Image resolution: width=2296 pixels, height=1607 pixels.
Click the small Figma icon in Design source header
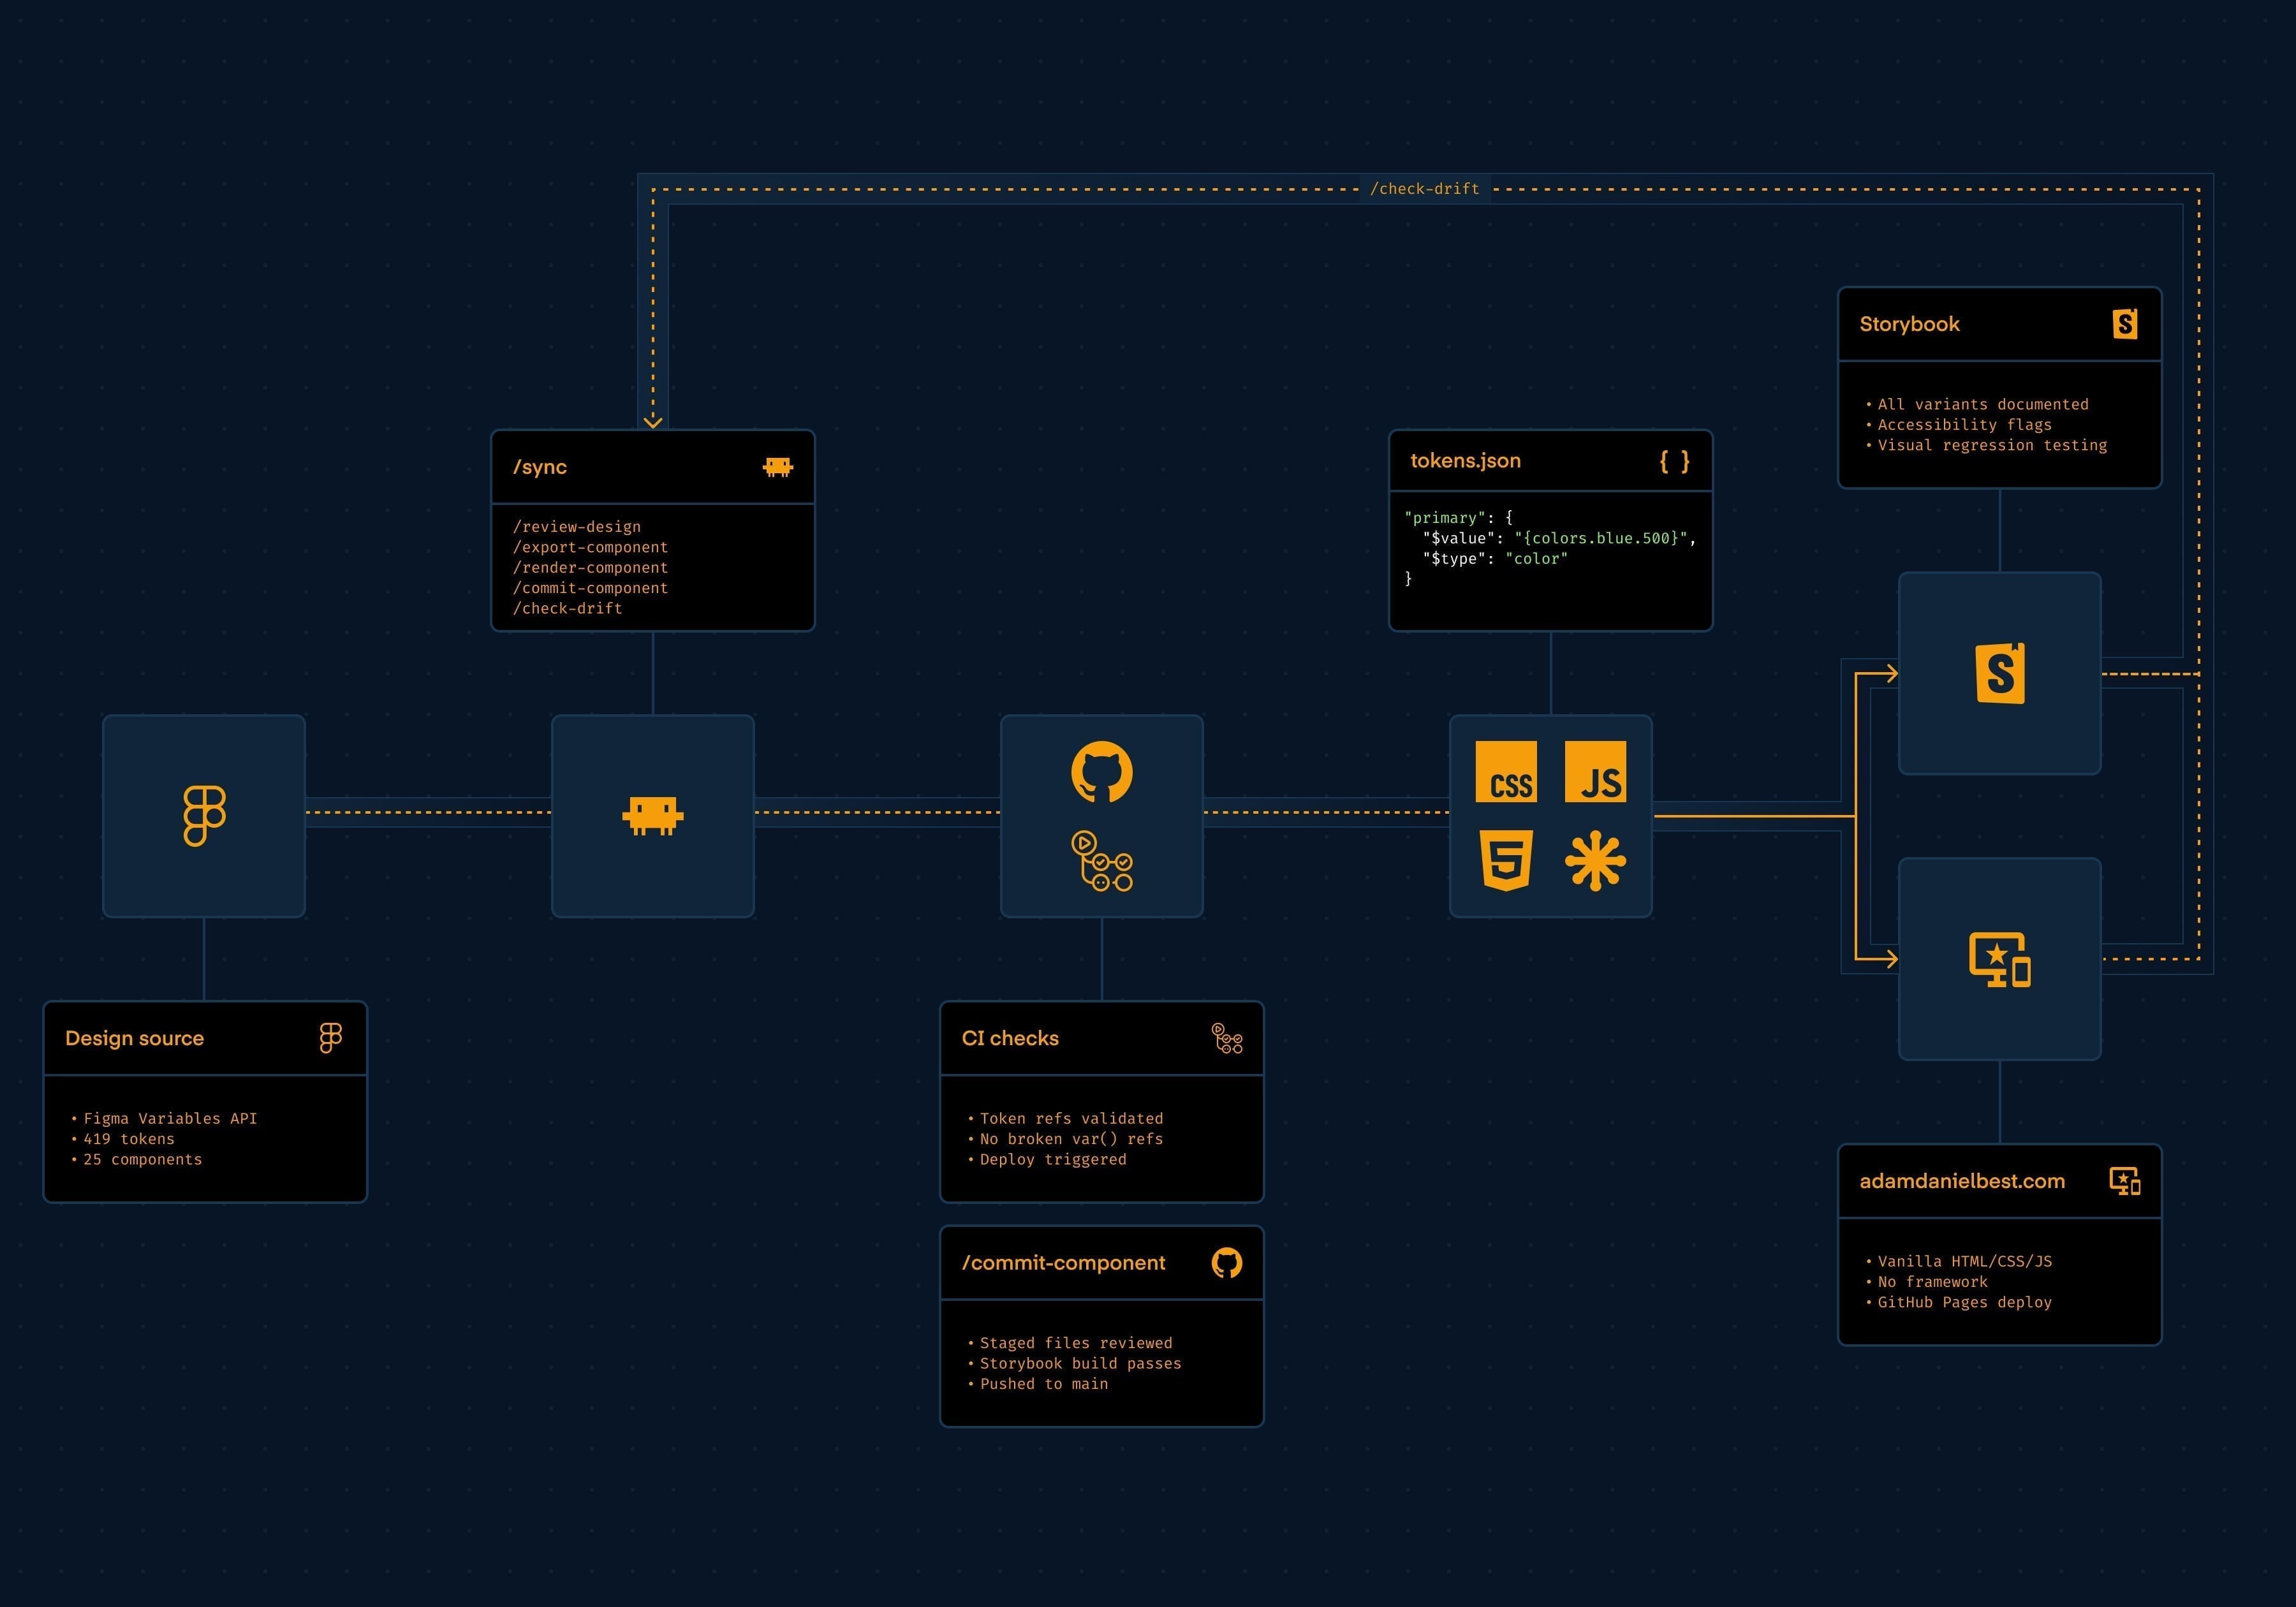point(331,1038)
